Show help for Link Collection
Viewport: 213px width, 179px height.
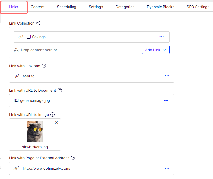(38, 23)
